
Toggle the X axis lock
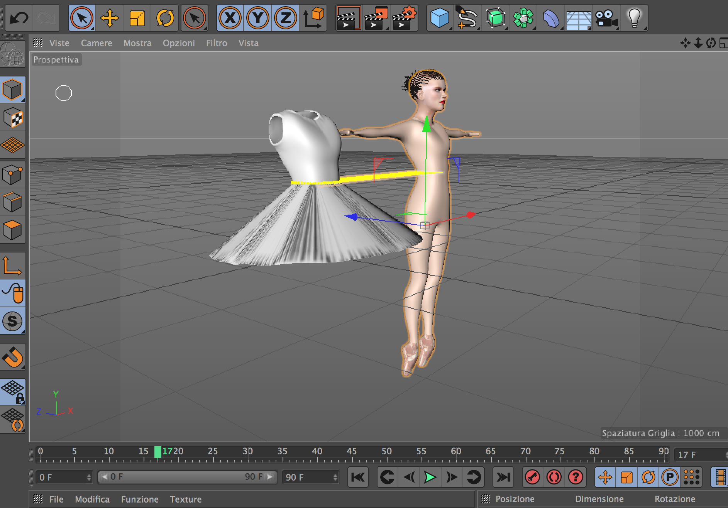[230, 18]
